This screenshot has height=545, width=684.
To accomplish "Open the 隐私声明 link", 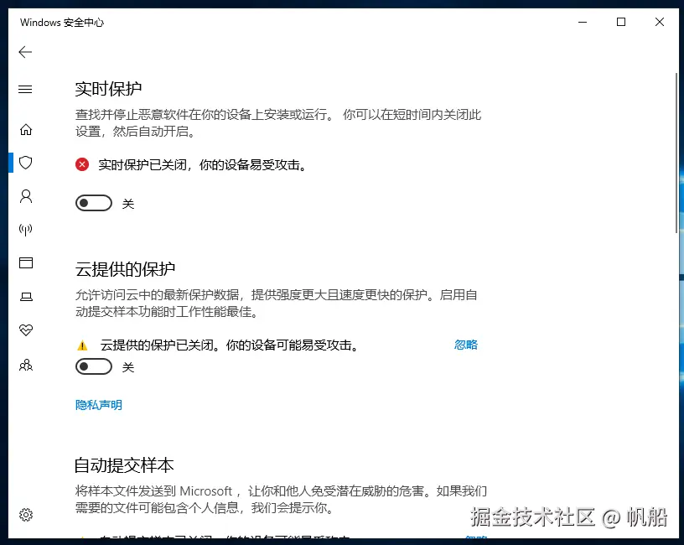I will point(99,405).
